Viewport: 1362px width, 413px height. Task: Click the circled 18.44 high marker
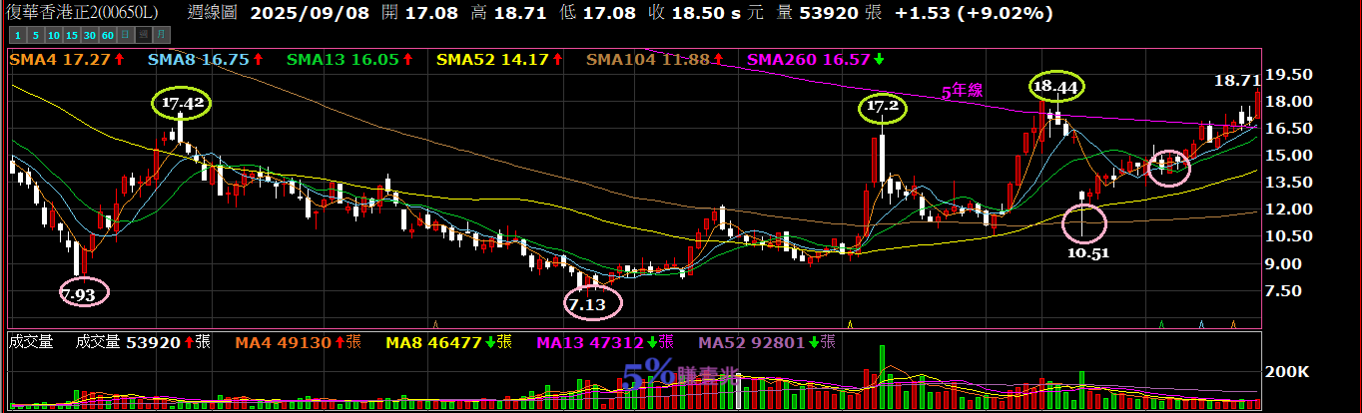pyautogui.click(x=1055, y=87)
